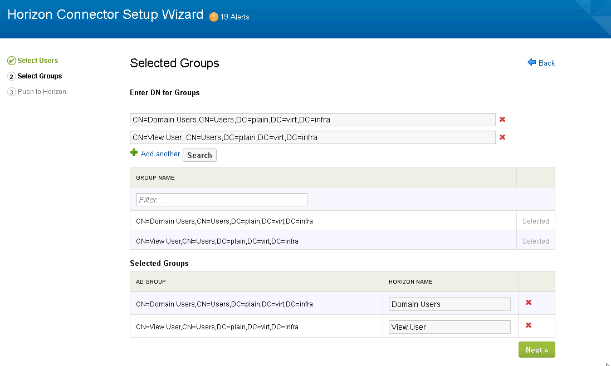Open the Add another link
This screenshot has height=366, width=611.
(x=160, y=154)
